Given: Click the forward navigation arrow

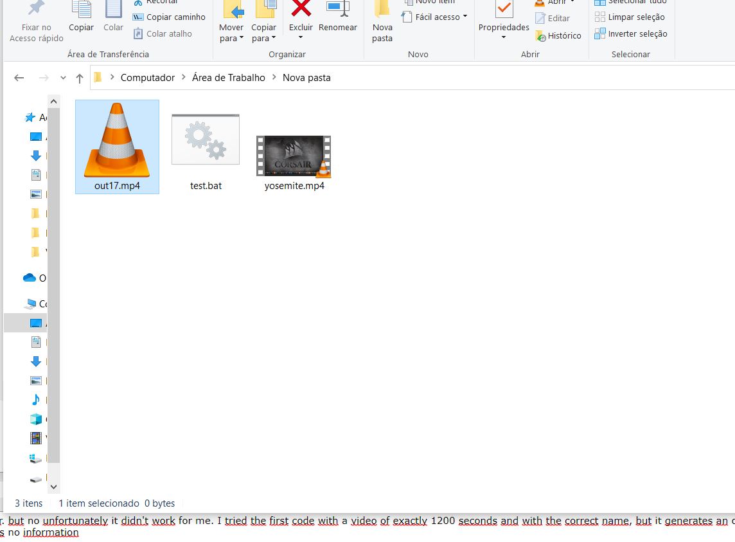Looking at the screenshot, I should (44, 78).
